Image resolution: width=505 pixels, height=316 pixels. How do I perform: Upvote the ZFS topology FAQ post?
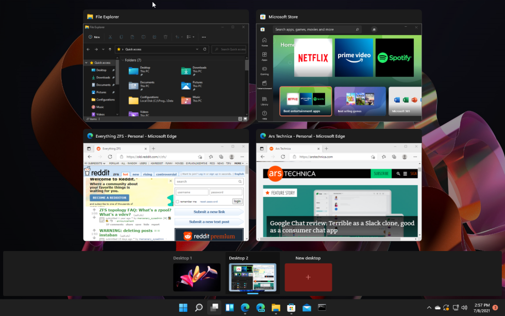(94, 210)
